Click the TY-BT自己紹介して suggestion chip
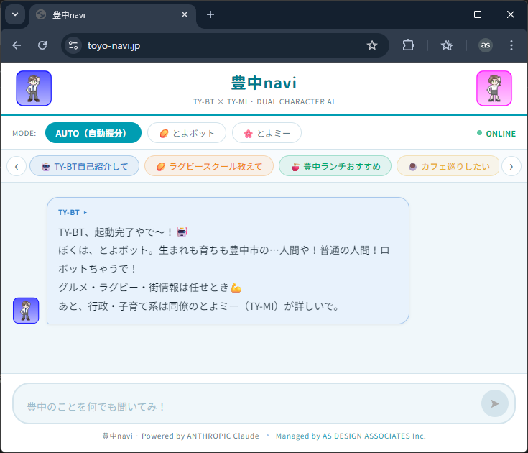528x453 pixels. 84,166
